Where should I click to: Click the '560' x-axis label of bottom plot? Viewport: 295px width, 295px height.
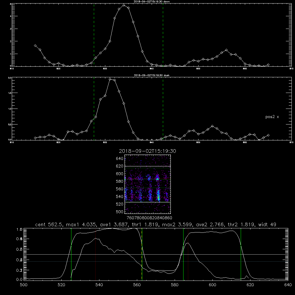pos(137,285)
